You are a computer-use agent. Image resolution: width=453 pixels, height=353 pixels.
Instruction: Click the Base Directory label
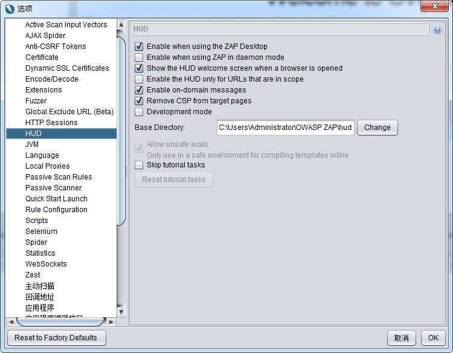[x=159, y=128]
